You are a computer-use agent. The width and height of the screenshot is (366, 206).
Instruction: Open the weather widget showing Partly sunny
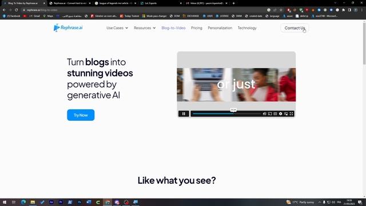coord(300,202)
